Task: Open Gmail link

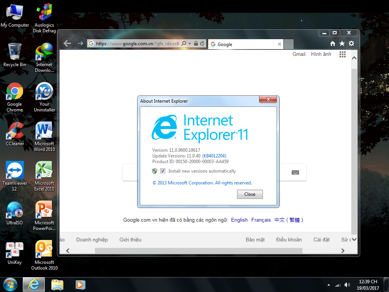Action: 299,54
